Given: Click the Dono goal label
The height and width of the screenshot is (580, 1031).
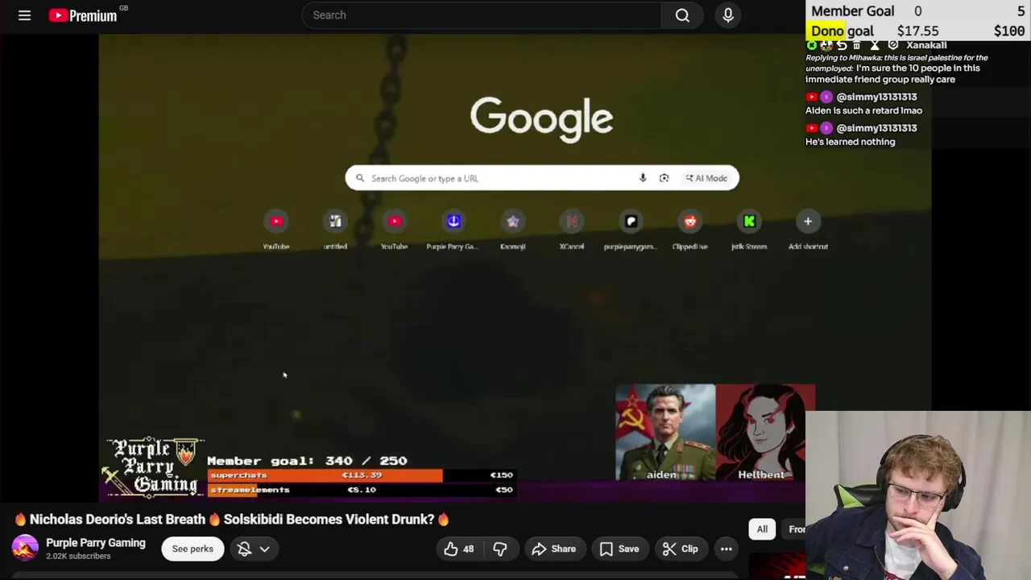Looking at the screenshot, I should (842, 31).
